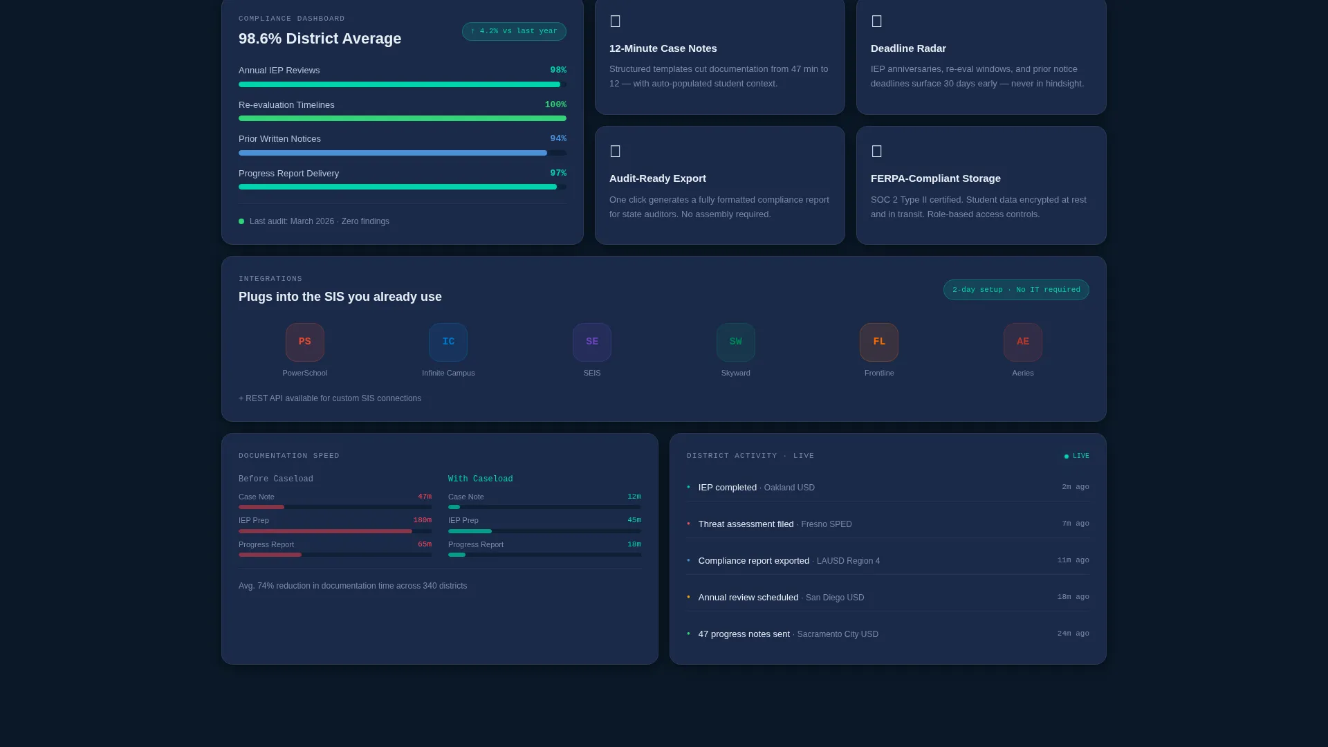Click the icon above FERPA-Compliant Storage

(876, 151)
